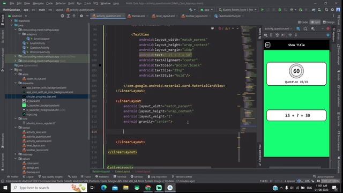
Task: Click in Windows search box
Action: (x=49, y=188)
